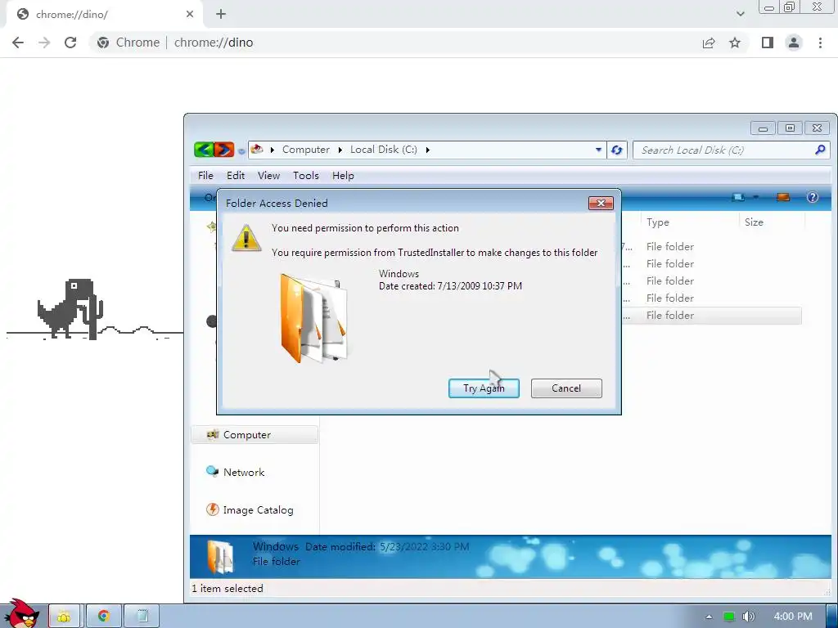Viewport: 838px width, 628px height.
Task: Close the Folder Access Denied dialog
Action: pos(601,203)
